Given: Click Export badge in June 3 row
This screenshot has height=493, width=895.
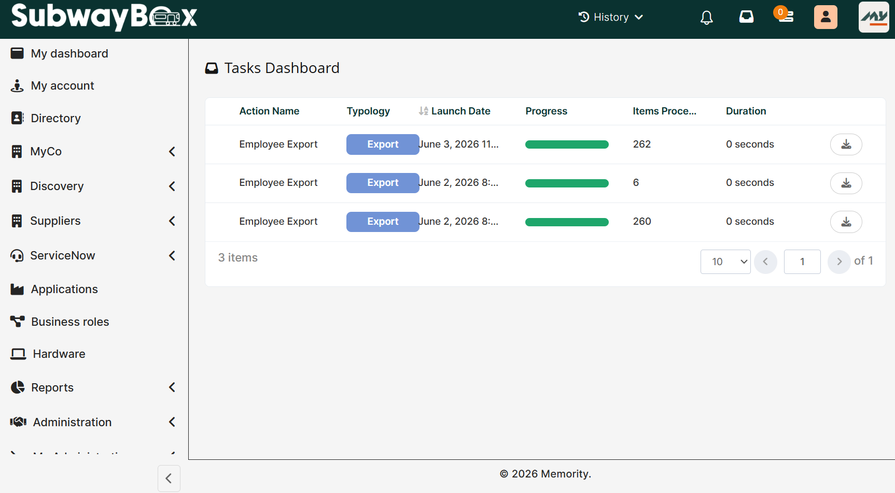Looking at the screenshot, I should pos(383,144).
